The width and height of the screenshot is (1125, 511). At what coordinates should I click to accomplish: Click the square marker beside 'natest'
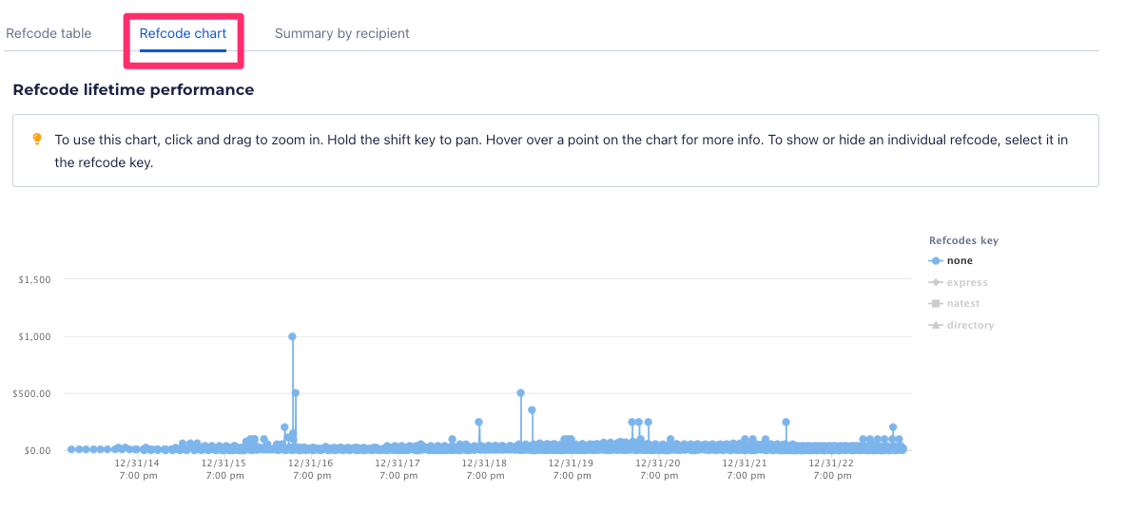pyautogui.click(x=936, y=304)
